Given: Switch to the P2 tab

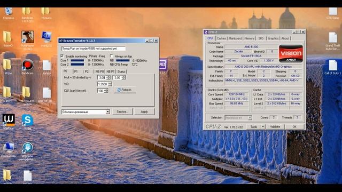Looking at the screenshot, I should pos(87,71).
